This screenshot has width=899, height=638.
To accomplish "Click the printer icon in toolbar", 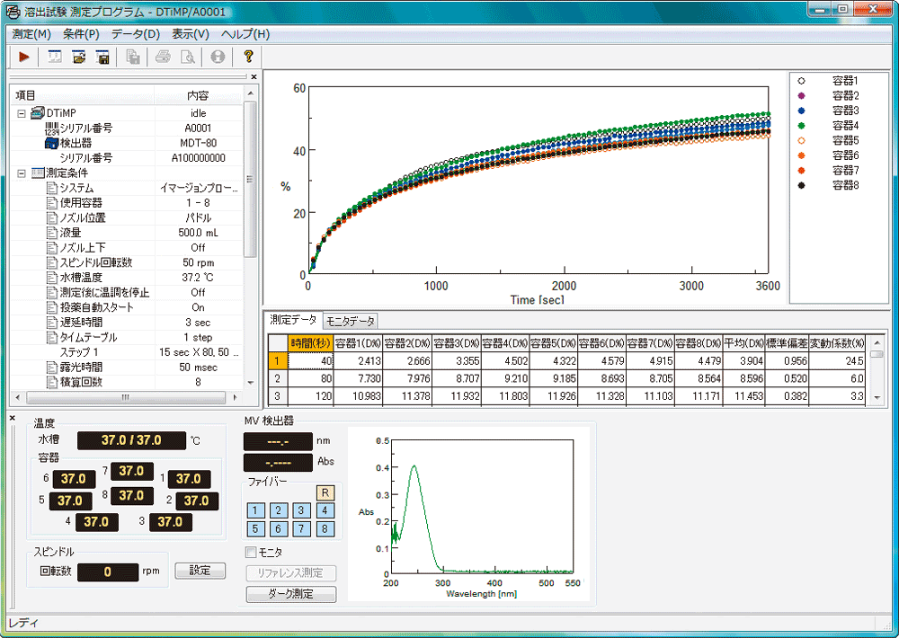I will (x=164, y=57).
